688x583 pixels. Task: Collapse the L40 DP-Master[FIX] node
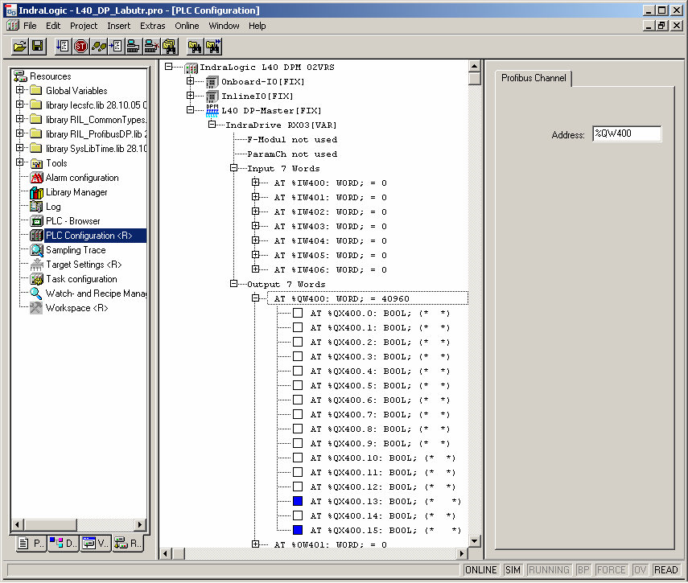pyautogui.click(x=190, y=109)
